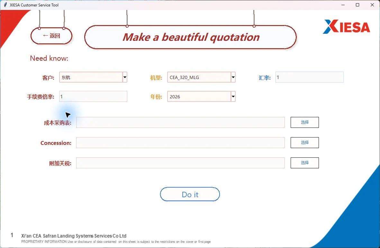
Task: Click the XIESA logo in the corner
Action: coord(346,26)
